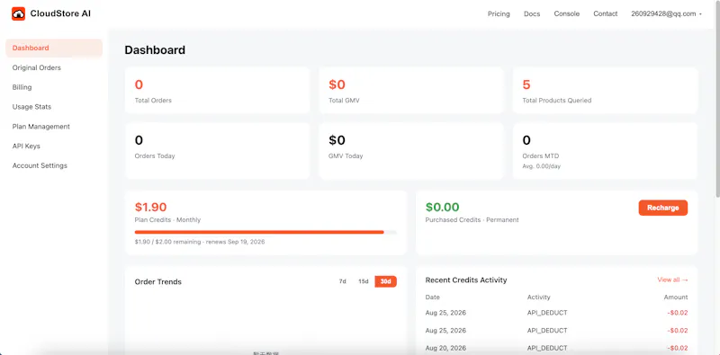Screen dimensions: 720x355
Task: Open Original Orders in the sidebar
Action: (37, 67)
